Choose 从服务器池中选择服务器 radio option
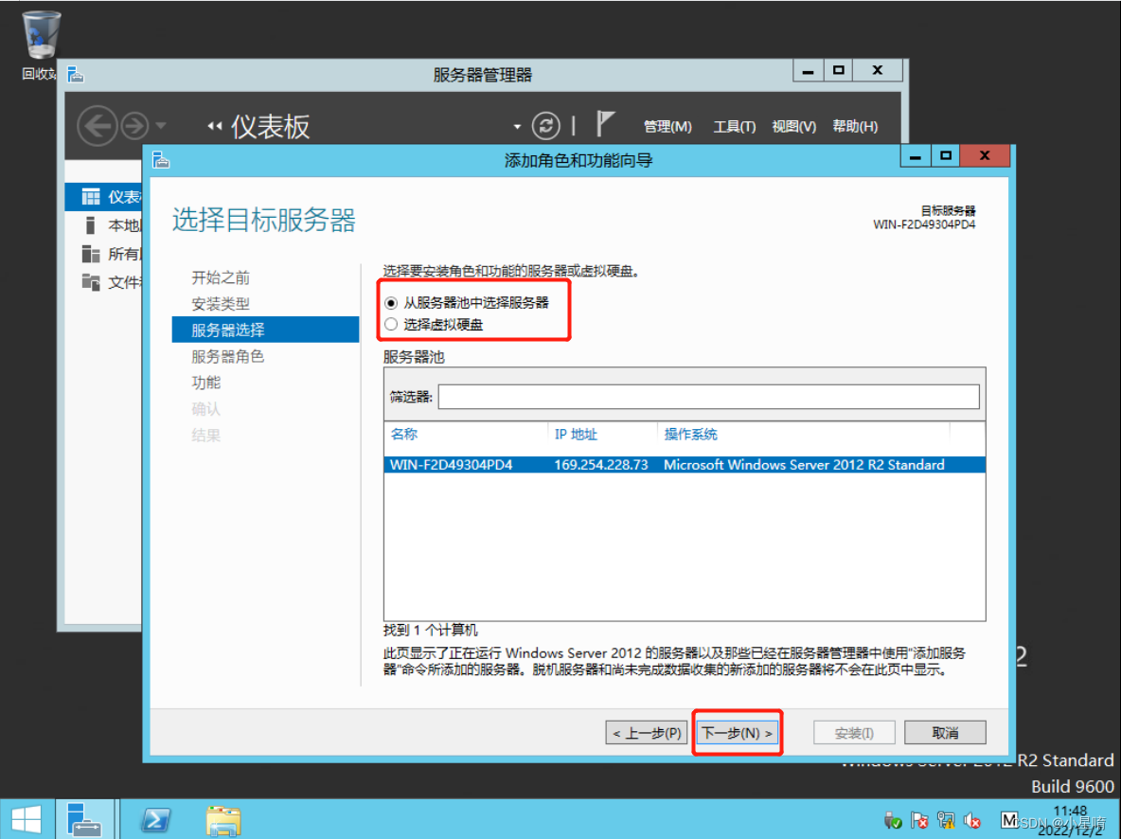Viewport: 1121px width, 839px height. pyautogui.click(x=391, y=303)
